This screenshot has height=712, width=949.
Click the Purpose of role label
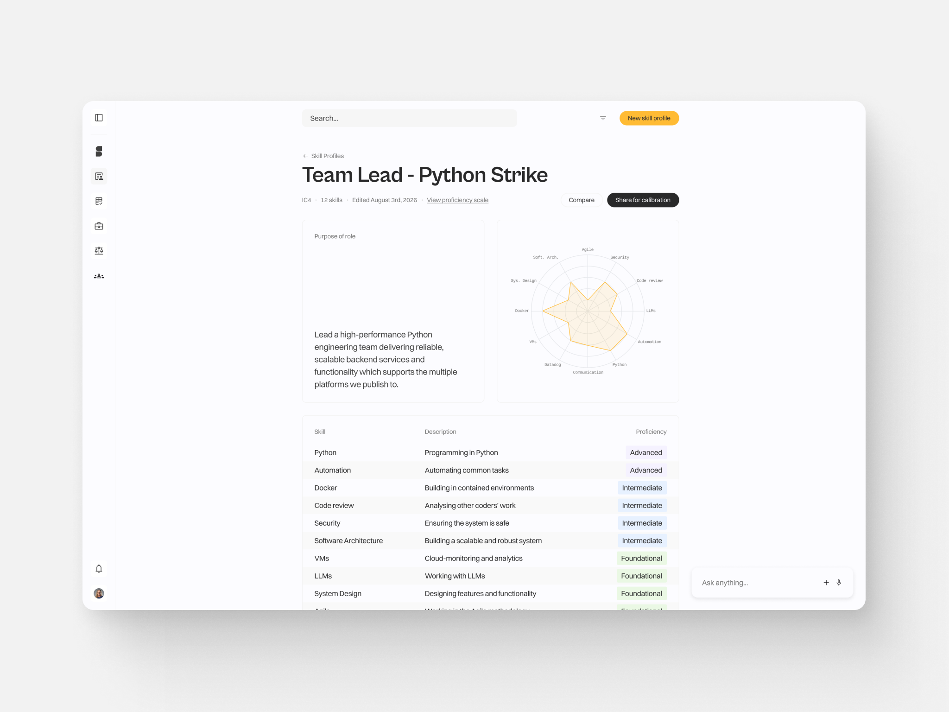(335, 236)
